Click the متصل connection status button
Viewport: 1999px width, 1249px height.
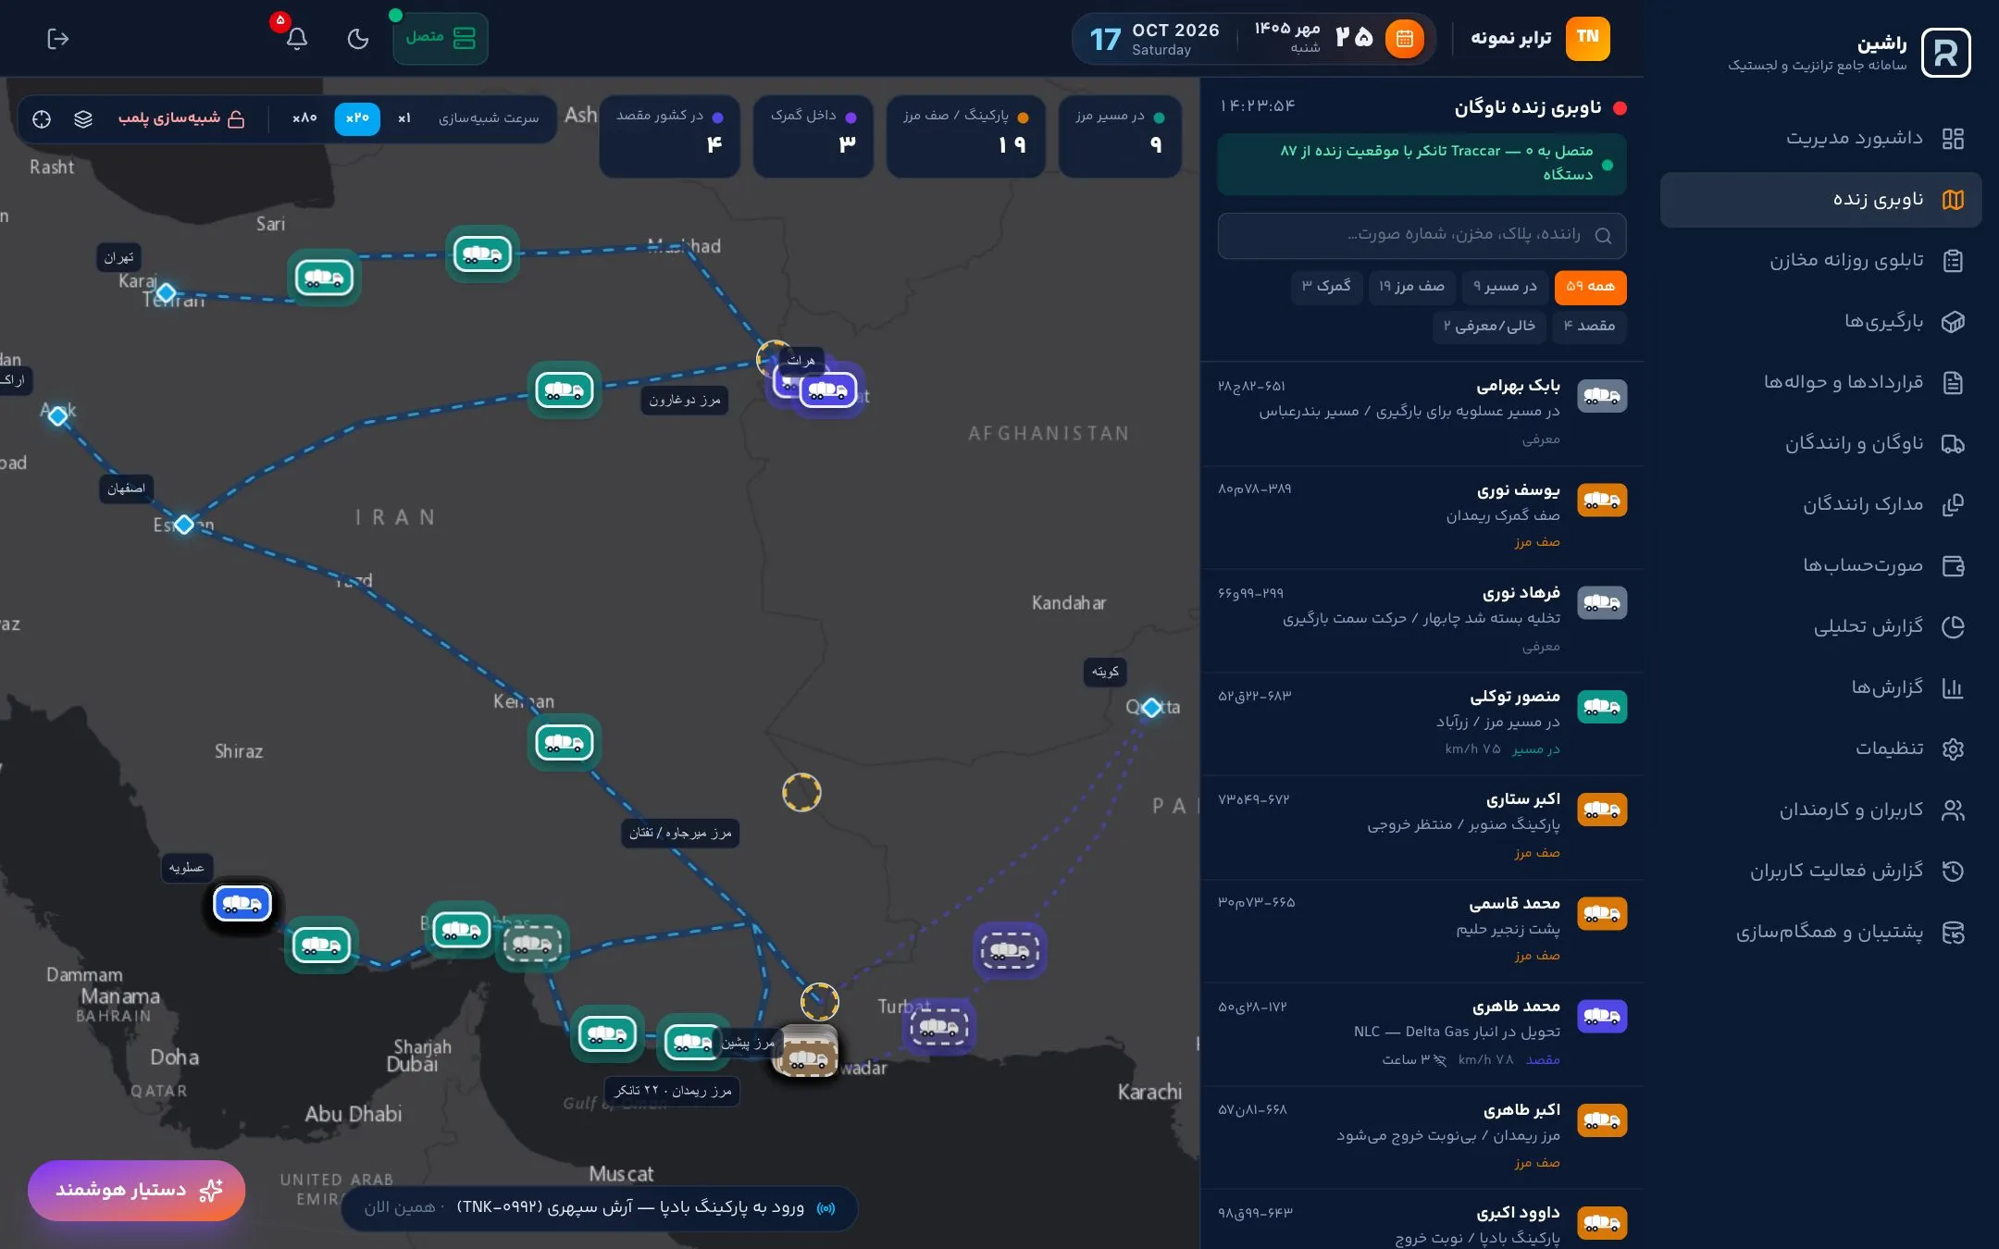tap(441, 38)
